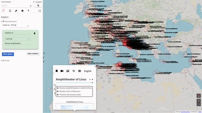Open the 'output as' 3D map dropdown
The height and width of the screenshot is (113, 202).
coord(20,25)
